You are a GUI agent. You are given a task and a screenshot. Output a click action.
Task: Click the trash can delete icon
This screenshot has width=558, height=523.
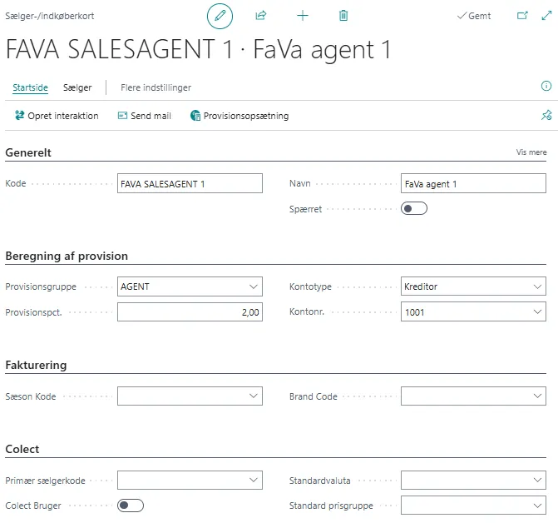(x=343, y=16)
